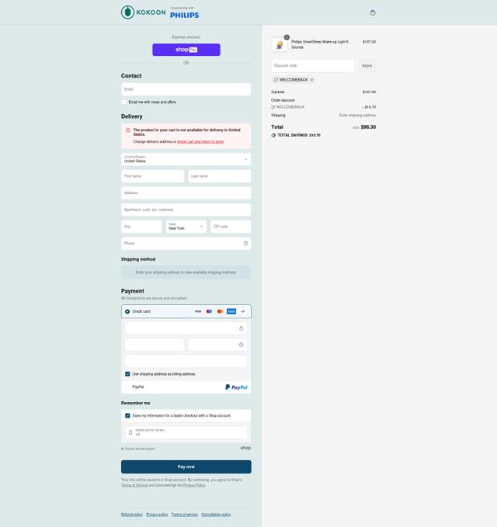Open Terms of service in footer
Screen dimensions: 497x527
coord(185,515)
